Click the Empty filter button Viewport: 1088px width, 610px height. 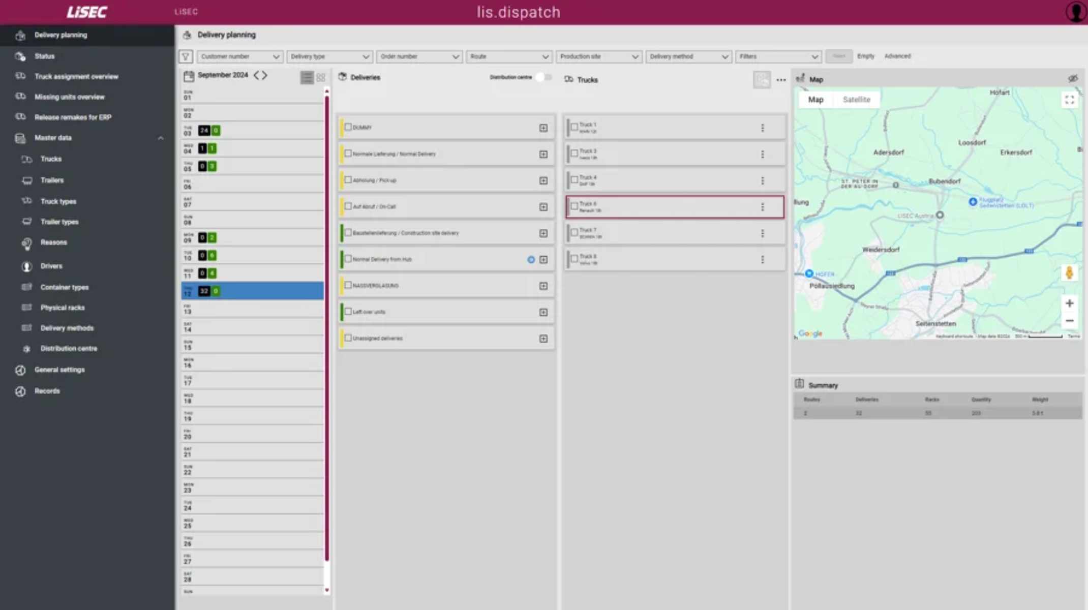tap(865, 56)
